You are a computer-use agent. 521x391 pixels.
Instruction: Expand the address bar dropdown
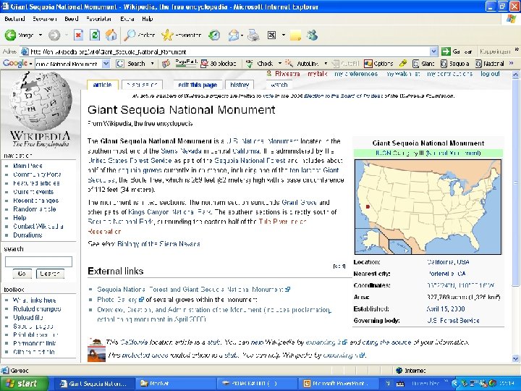point(433,51)
